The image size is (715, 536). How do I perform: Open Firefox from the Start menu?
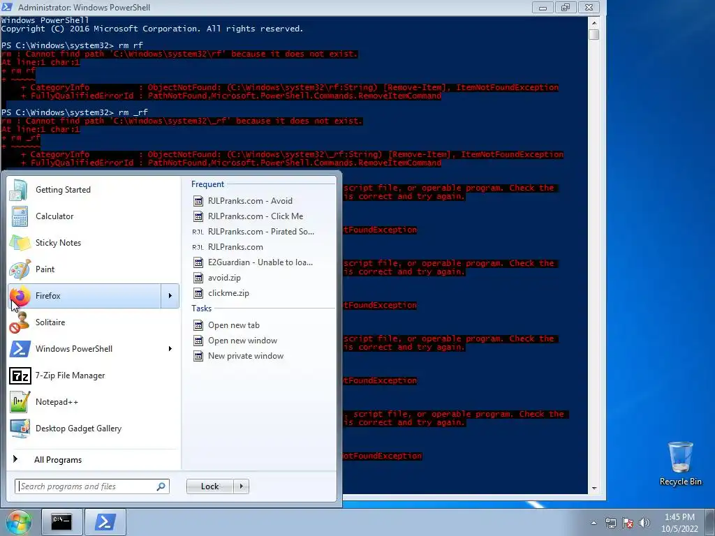pos(84,296)
